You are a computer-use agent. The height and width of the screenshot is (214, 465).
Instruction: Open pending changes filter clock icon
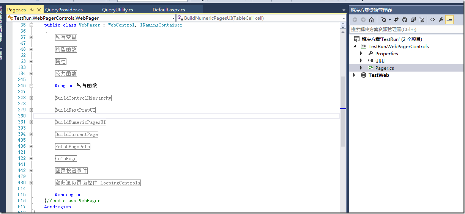[x=384, y=20]
